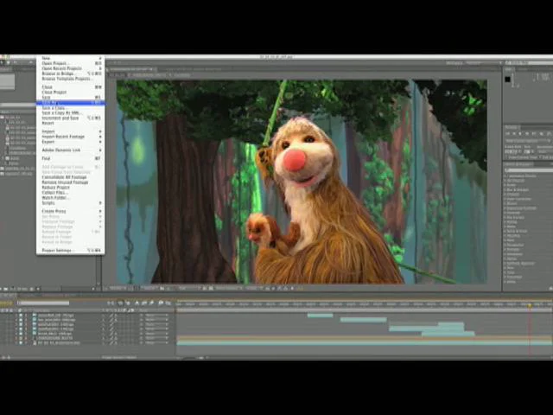Toggle visibility of timeline layer 2
This screenshot has height=415, width=553.
coord(21,320)
